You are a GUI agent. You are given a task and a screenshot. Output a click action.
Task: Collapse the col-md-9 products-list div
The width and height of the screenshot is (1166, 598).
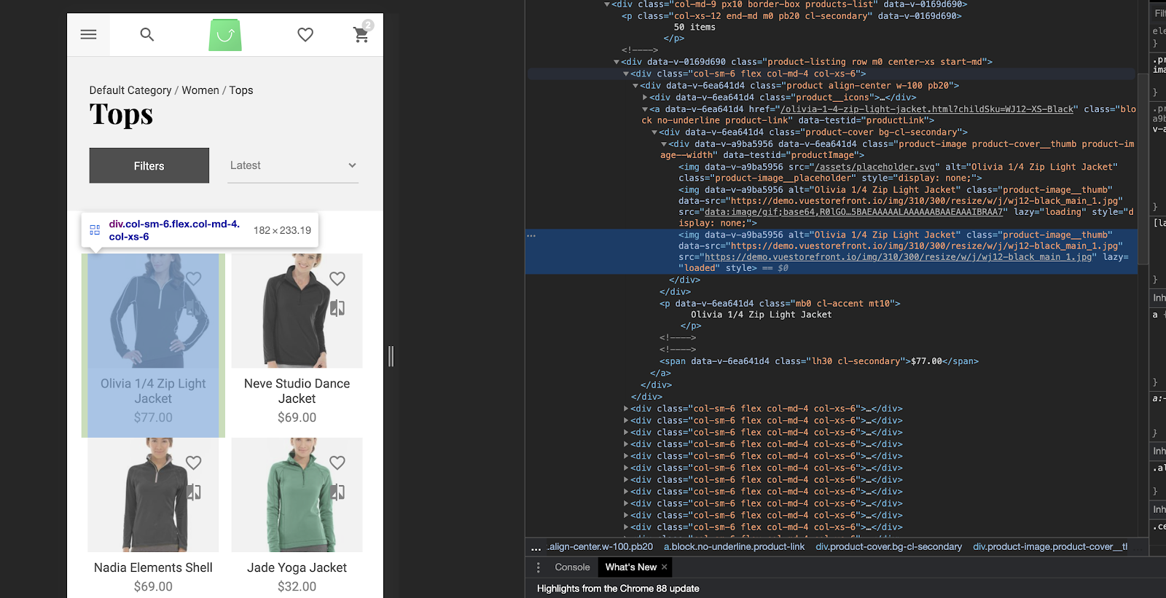[x=607, y=4]
